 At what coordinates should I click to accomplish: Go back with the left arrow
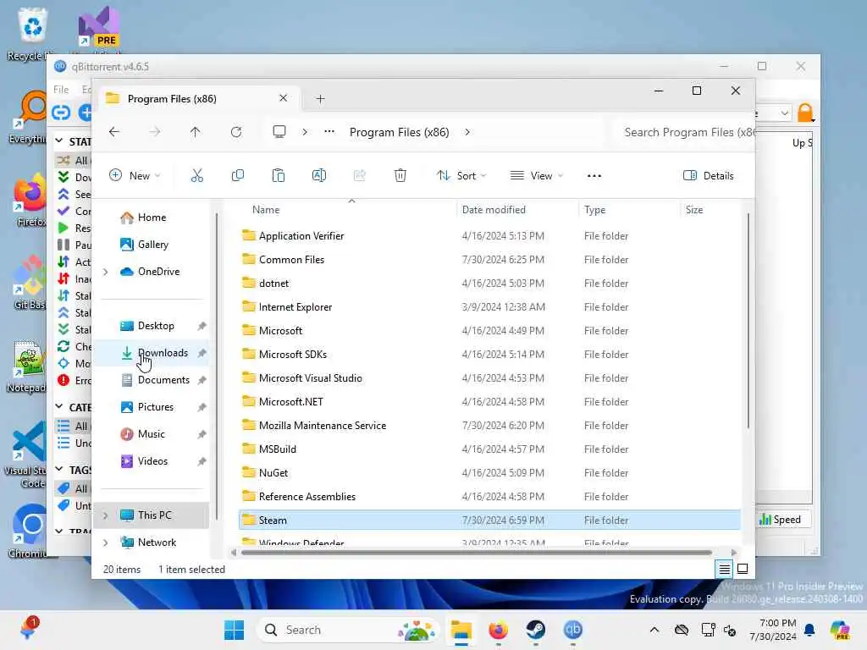click(114, 132)
